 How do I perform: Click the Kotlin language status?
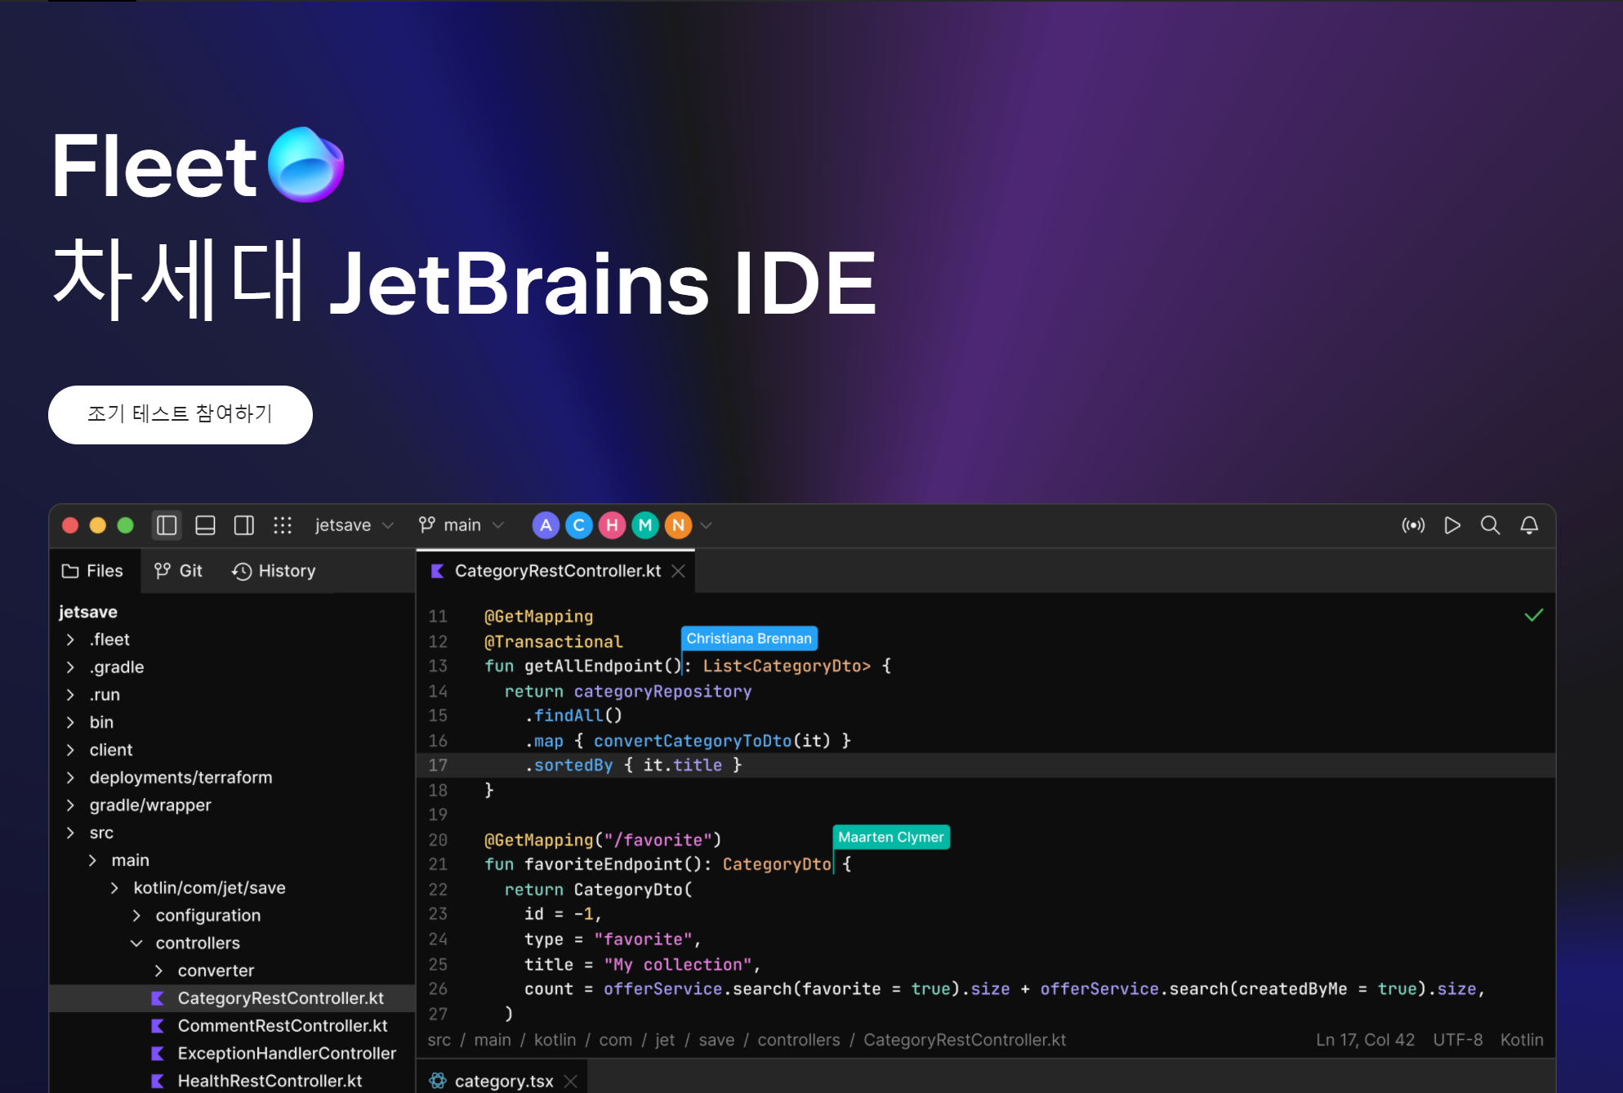[x=1522, y=1040]
